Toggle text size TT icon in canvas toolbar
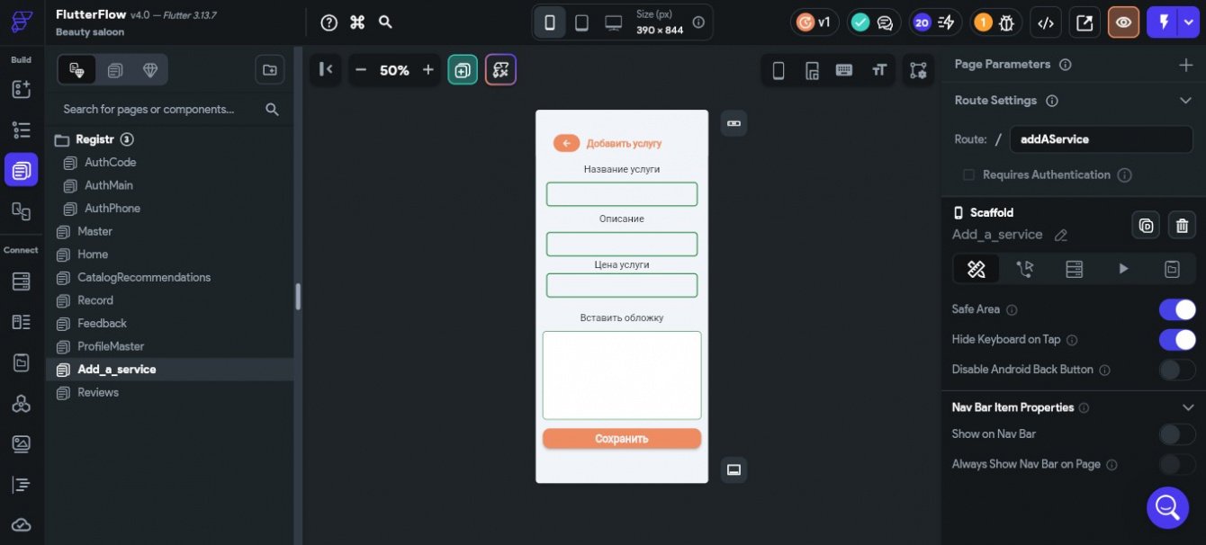This screenshot has height=545, width=1206. click(879, 70)
